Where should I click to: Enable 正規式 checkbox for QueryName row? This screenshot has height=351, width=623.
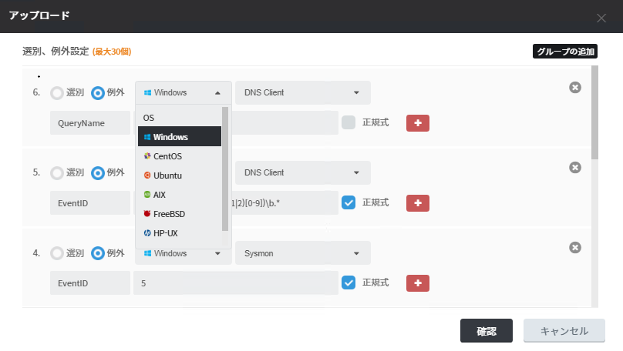[x=349, y=122]
